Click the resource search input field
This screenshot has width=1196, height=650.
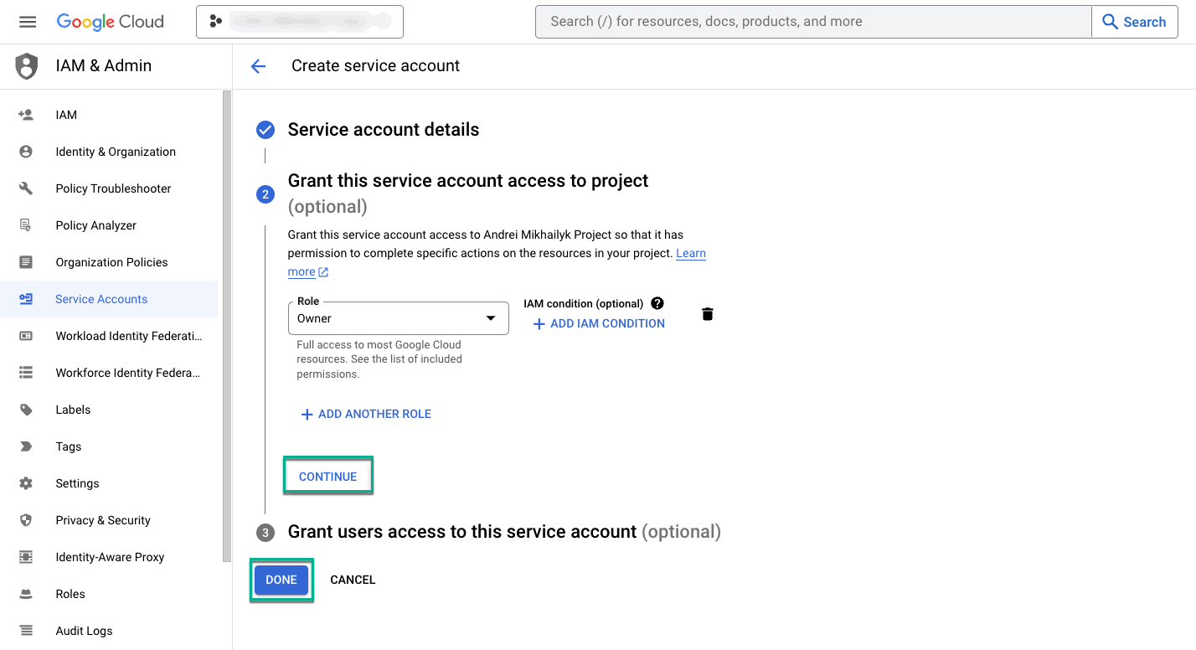(x=812, y=22)
